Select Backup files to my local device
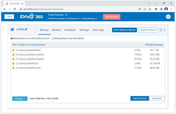This screenshot has height=114, width=176. (x=53, y=38)
